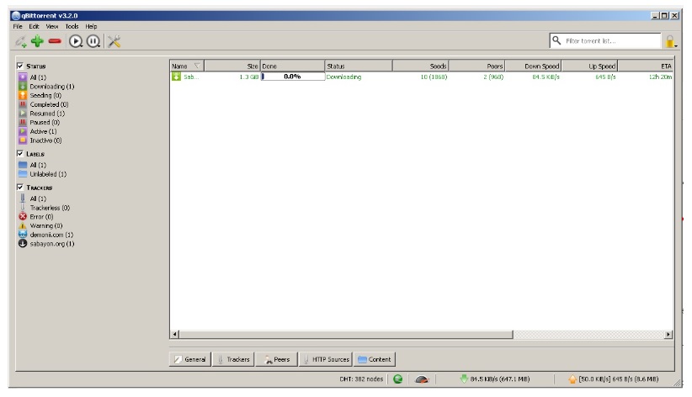Viewport: 692px width, 397px height.
Task: Sort by the Up Speed column header
Action: (589, 66)
